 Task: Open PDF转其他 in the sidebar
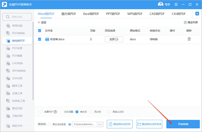[17, 33]
